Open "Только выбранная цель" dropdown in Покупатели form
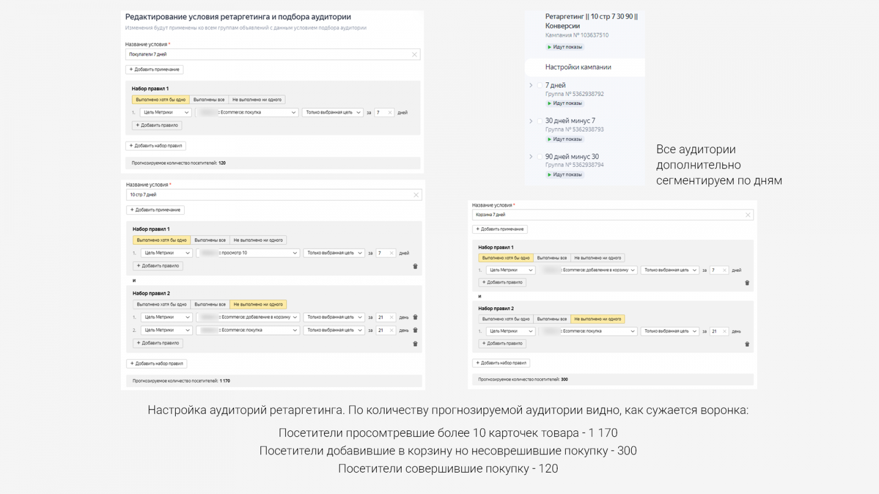879x494 pixels. (332, 113)
